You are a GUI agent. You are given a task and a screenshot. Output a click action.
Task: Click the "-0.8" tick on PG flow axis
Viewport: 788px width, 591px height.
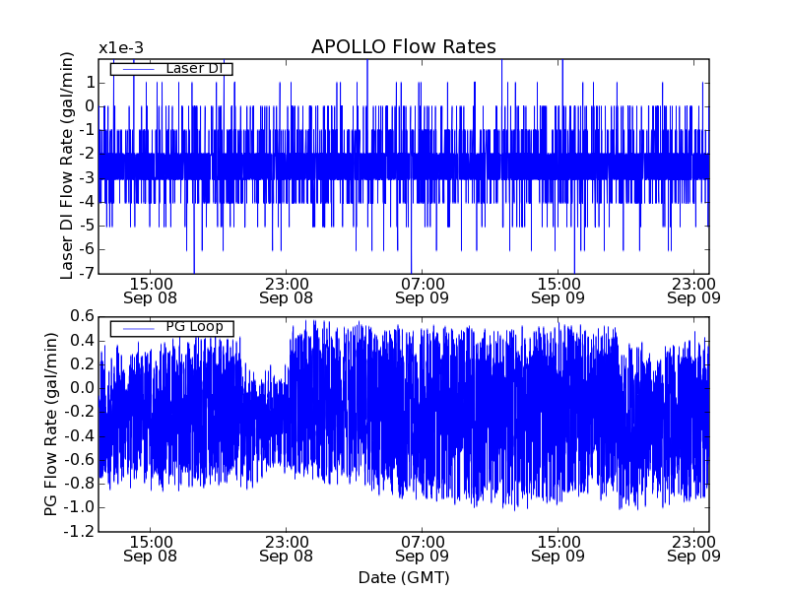79,484
